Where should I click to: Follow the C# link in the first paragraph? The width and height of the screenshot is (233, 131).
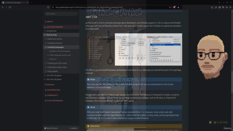point(100,23)
